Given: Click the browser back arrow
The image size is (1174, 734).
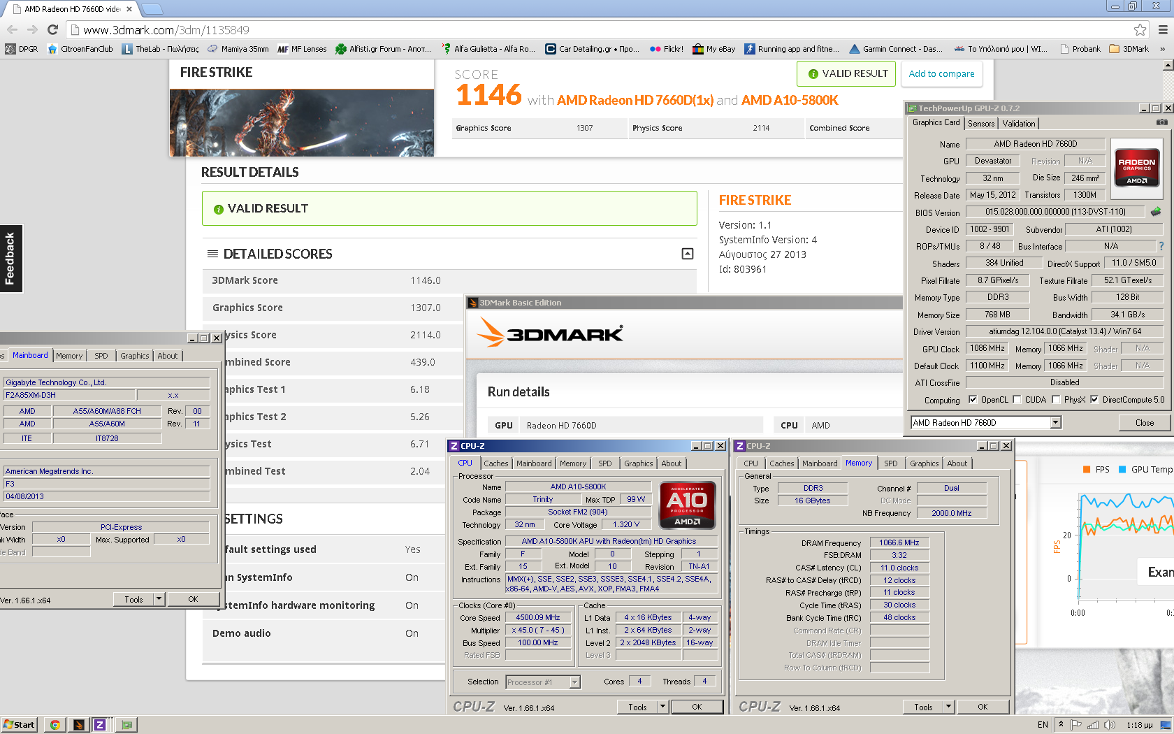Looking at the screenshot, I should [12, 29].
